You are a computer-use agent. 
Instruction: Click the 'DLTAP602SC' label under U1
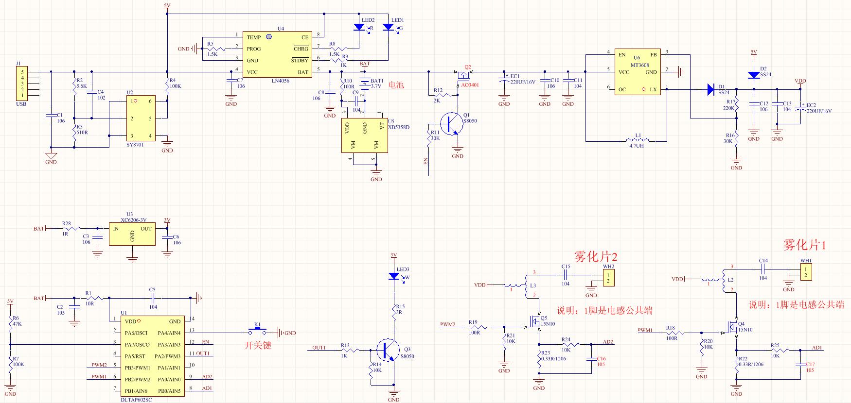pos(137,400)
